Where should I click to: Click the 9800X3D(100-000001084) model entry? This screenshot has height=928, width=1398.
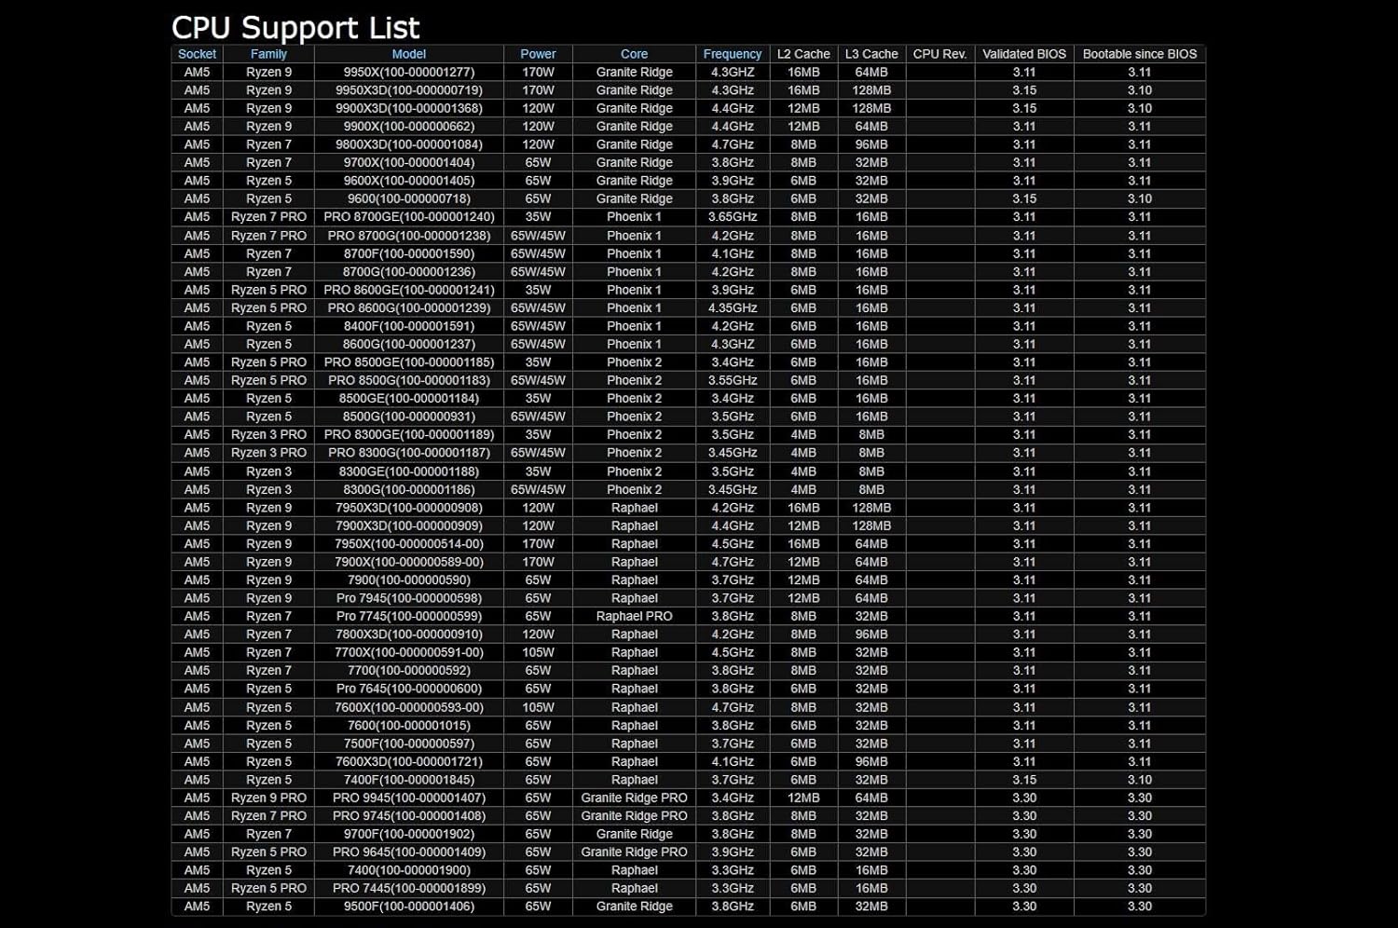coord(408,144)
